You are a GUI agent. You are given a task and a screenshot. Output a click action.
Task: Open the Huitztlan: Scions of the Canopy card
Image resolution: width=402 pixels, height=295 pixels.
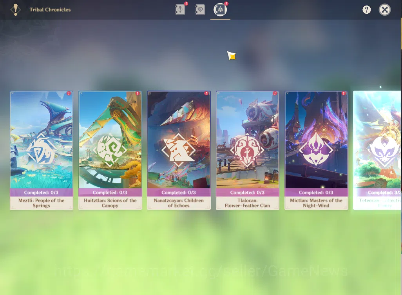pyautogui.click(x=110, y=150)
